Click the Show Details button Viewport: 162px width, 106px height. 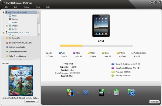pyautogui.click(x=31, y=101)
